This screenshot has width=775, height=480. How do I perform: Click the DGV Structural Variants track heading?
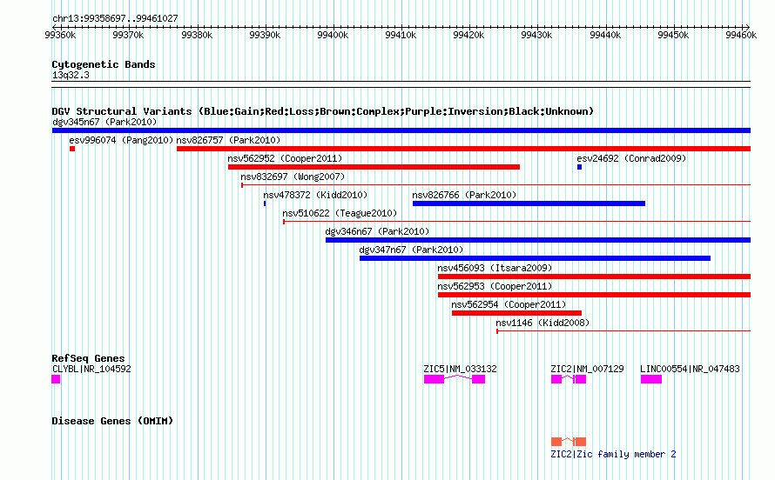(x=322, y=111)
